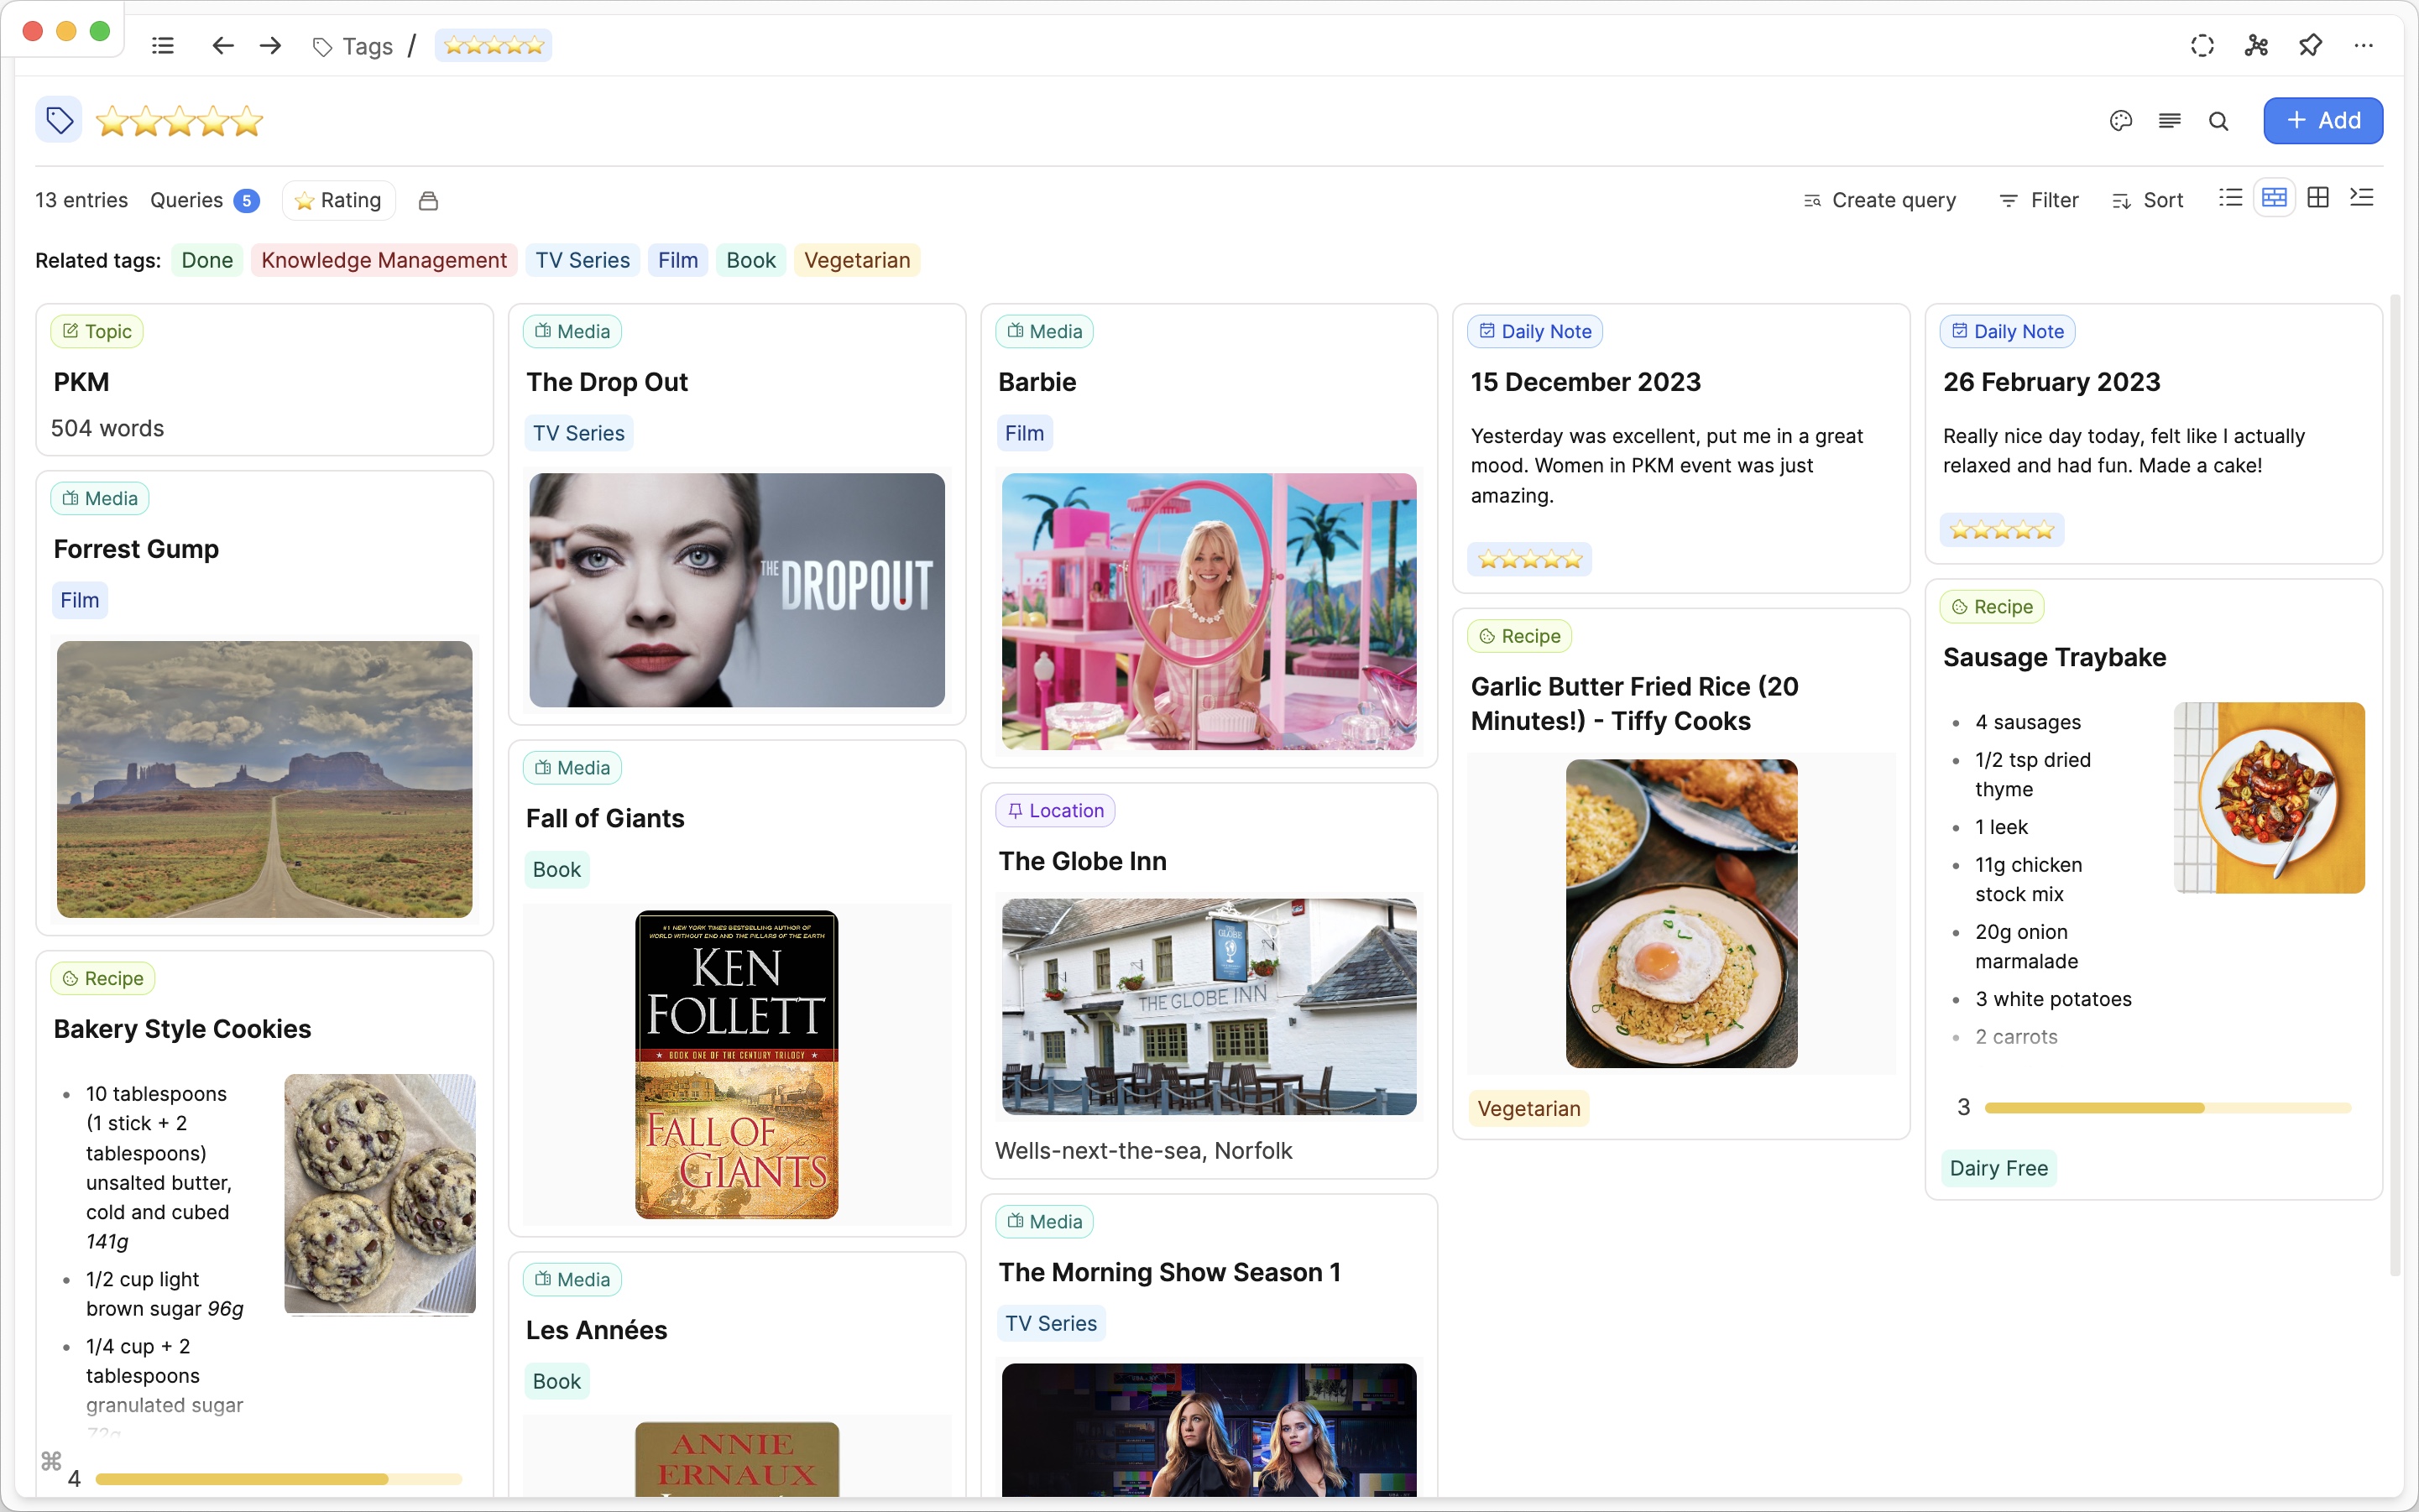Click Fall of Giants book cover
This screenshot has height=1512, width=2419.
point(736,1064)
